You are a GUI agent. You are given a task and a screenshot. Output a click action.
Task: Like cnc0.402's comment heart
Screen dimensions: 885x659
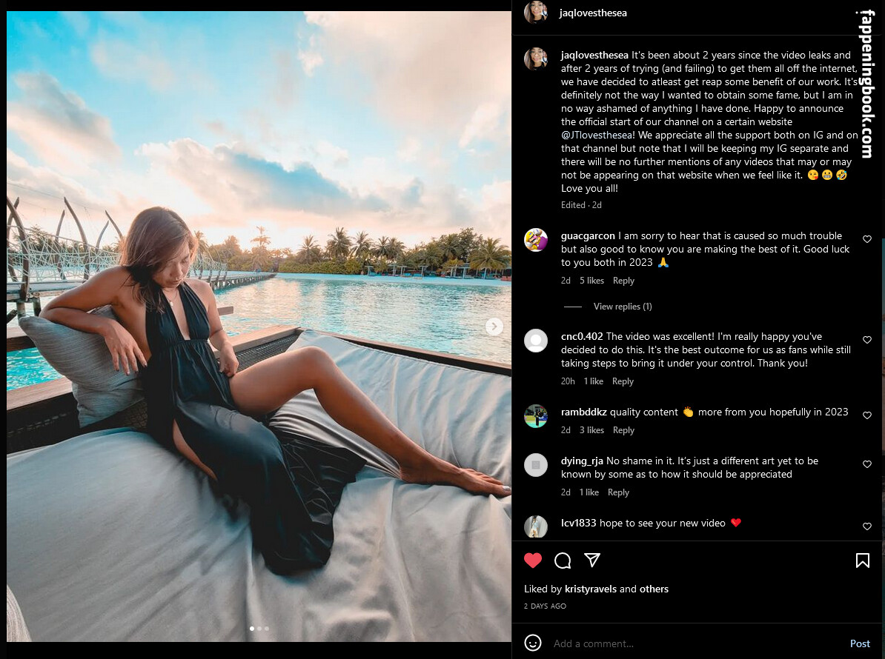tap(867, 339)
